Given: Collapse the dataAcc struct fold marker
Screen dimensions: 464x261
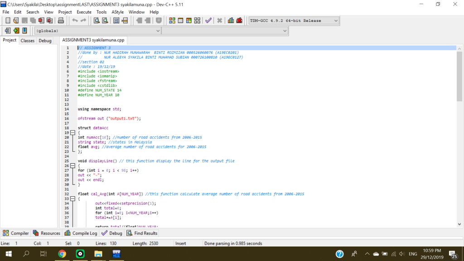Looking at the screenshot, I should point(72,133).
